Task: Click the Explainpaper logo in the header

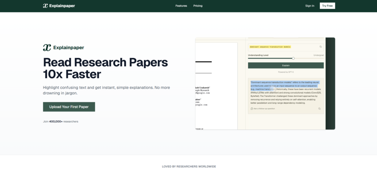Action: pos(59,6)
